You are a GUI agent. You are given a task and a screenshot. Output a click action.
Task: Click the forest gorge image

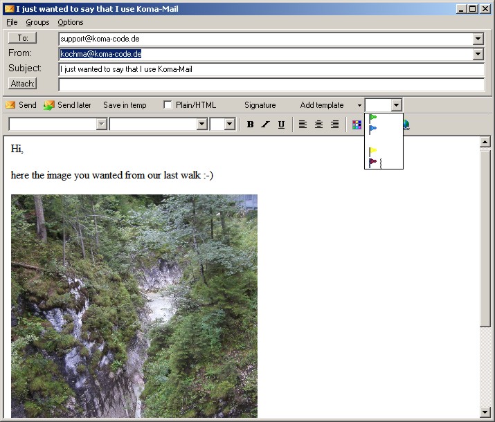134,306
